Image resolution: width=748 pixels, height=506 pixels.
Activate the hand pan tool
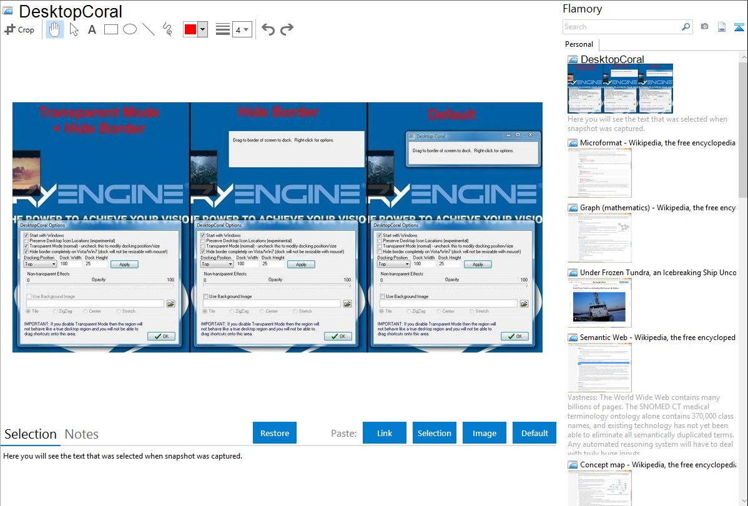click(x=54, y=29)
